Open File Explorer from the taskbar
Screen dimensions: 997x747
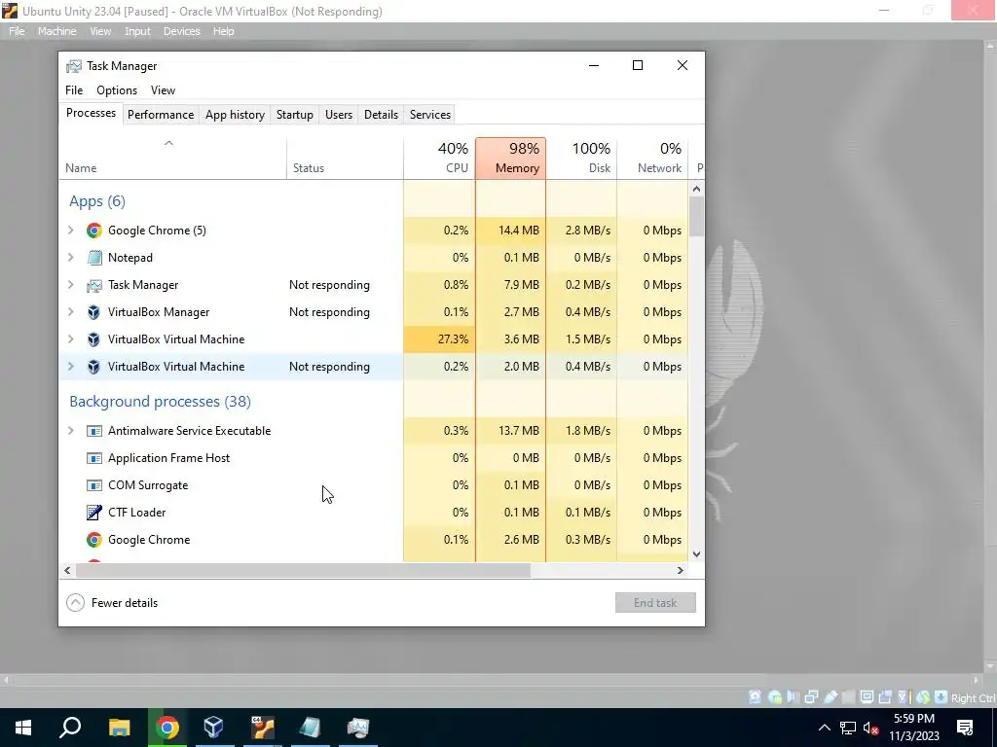pyautogui.click(x=119, y=728)
